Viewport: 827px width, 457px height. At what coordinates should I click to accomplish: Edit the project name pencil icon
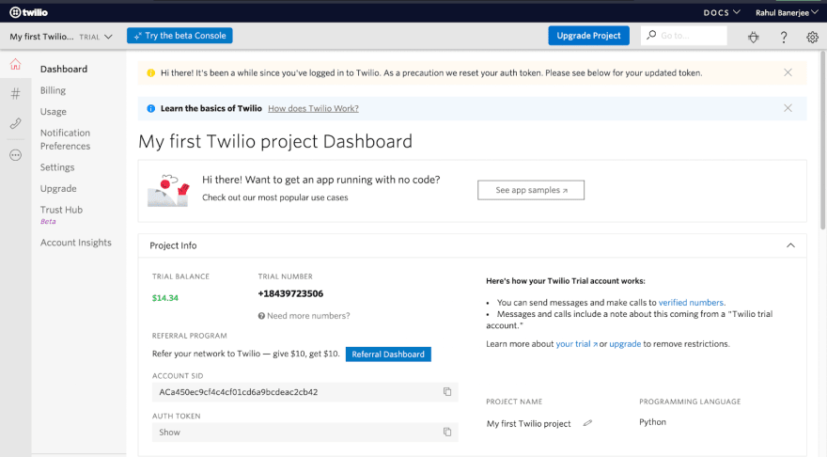587,423
